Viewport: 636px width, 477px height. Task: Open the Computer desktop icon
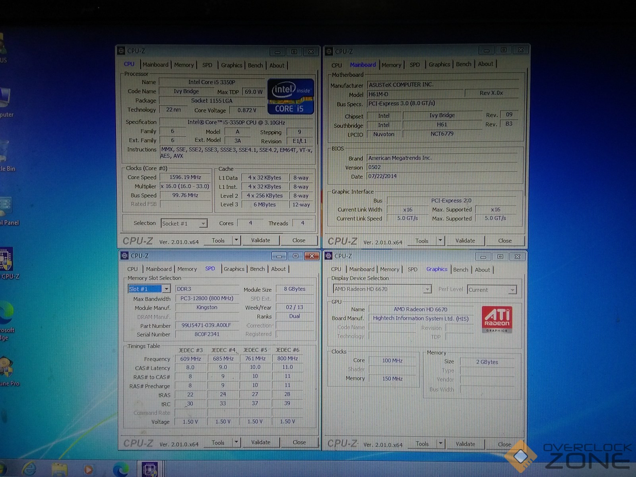tap(6, 103)
